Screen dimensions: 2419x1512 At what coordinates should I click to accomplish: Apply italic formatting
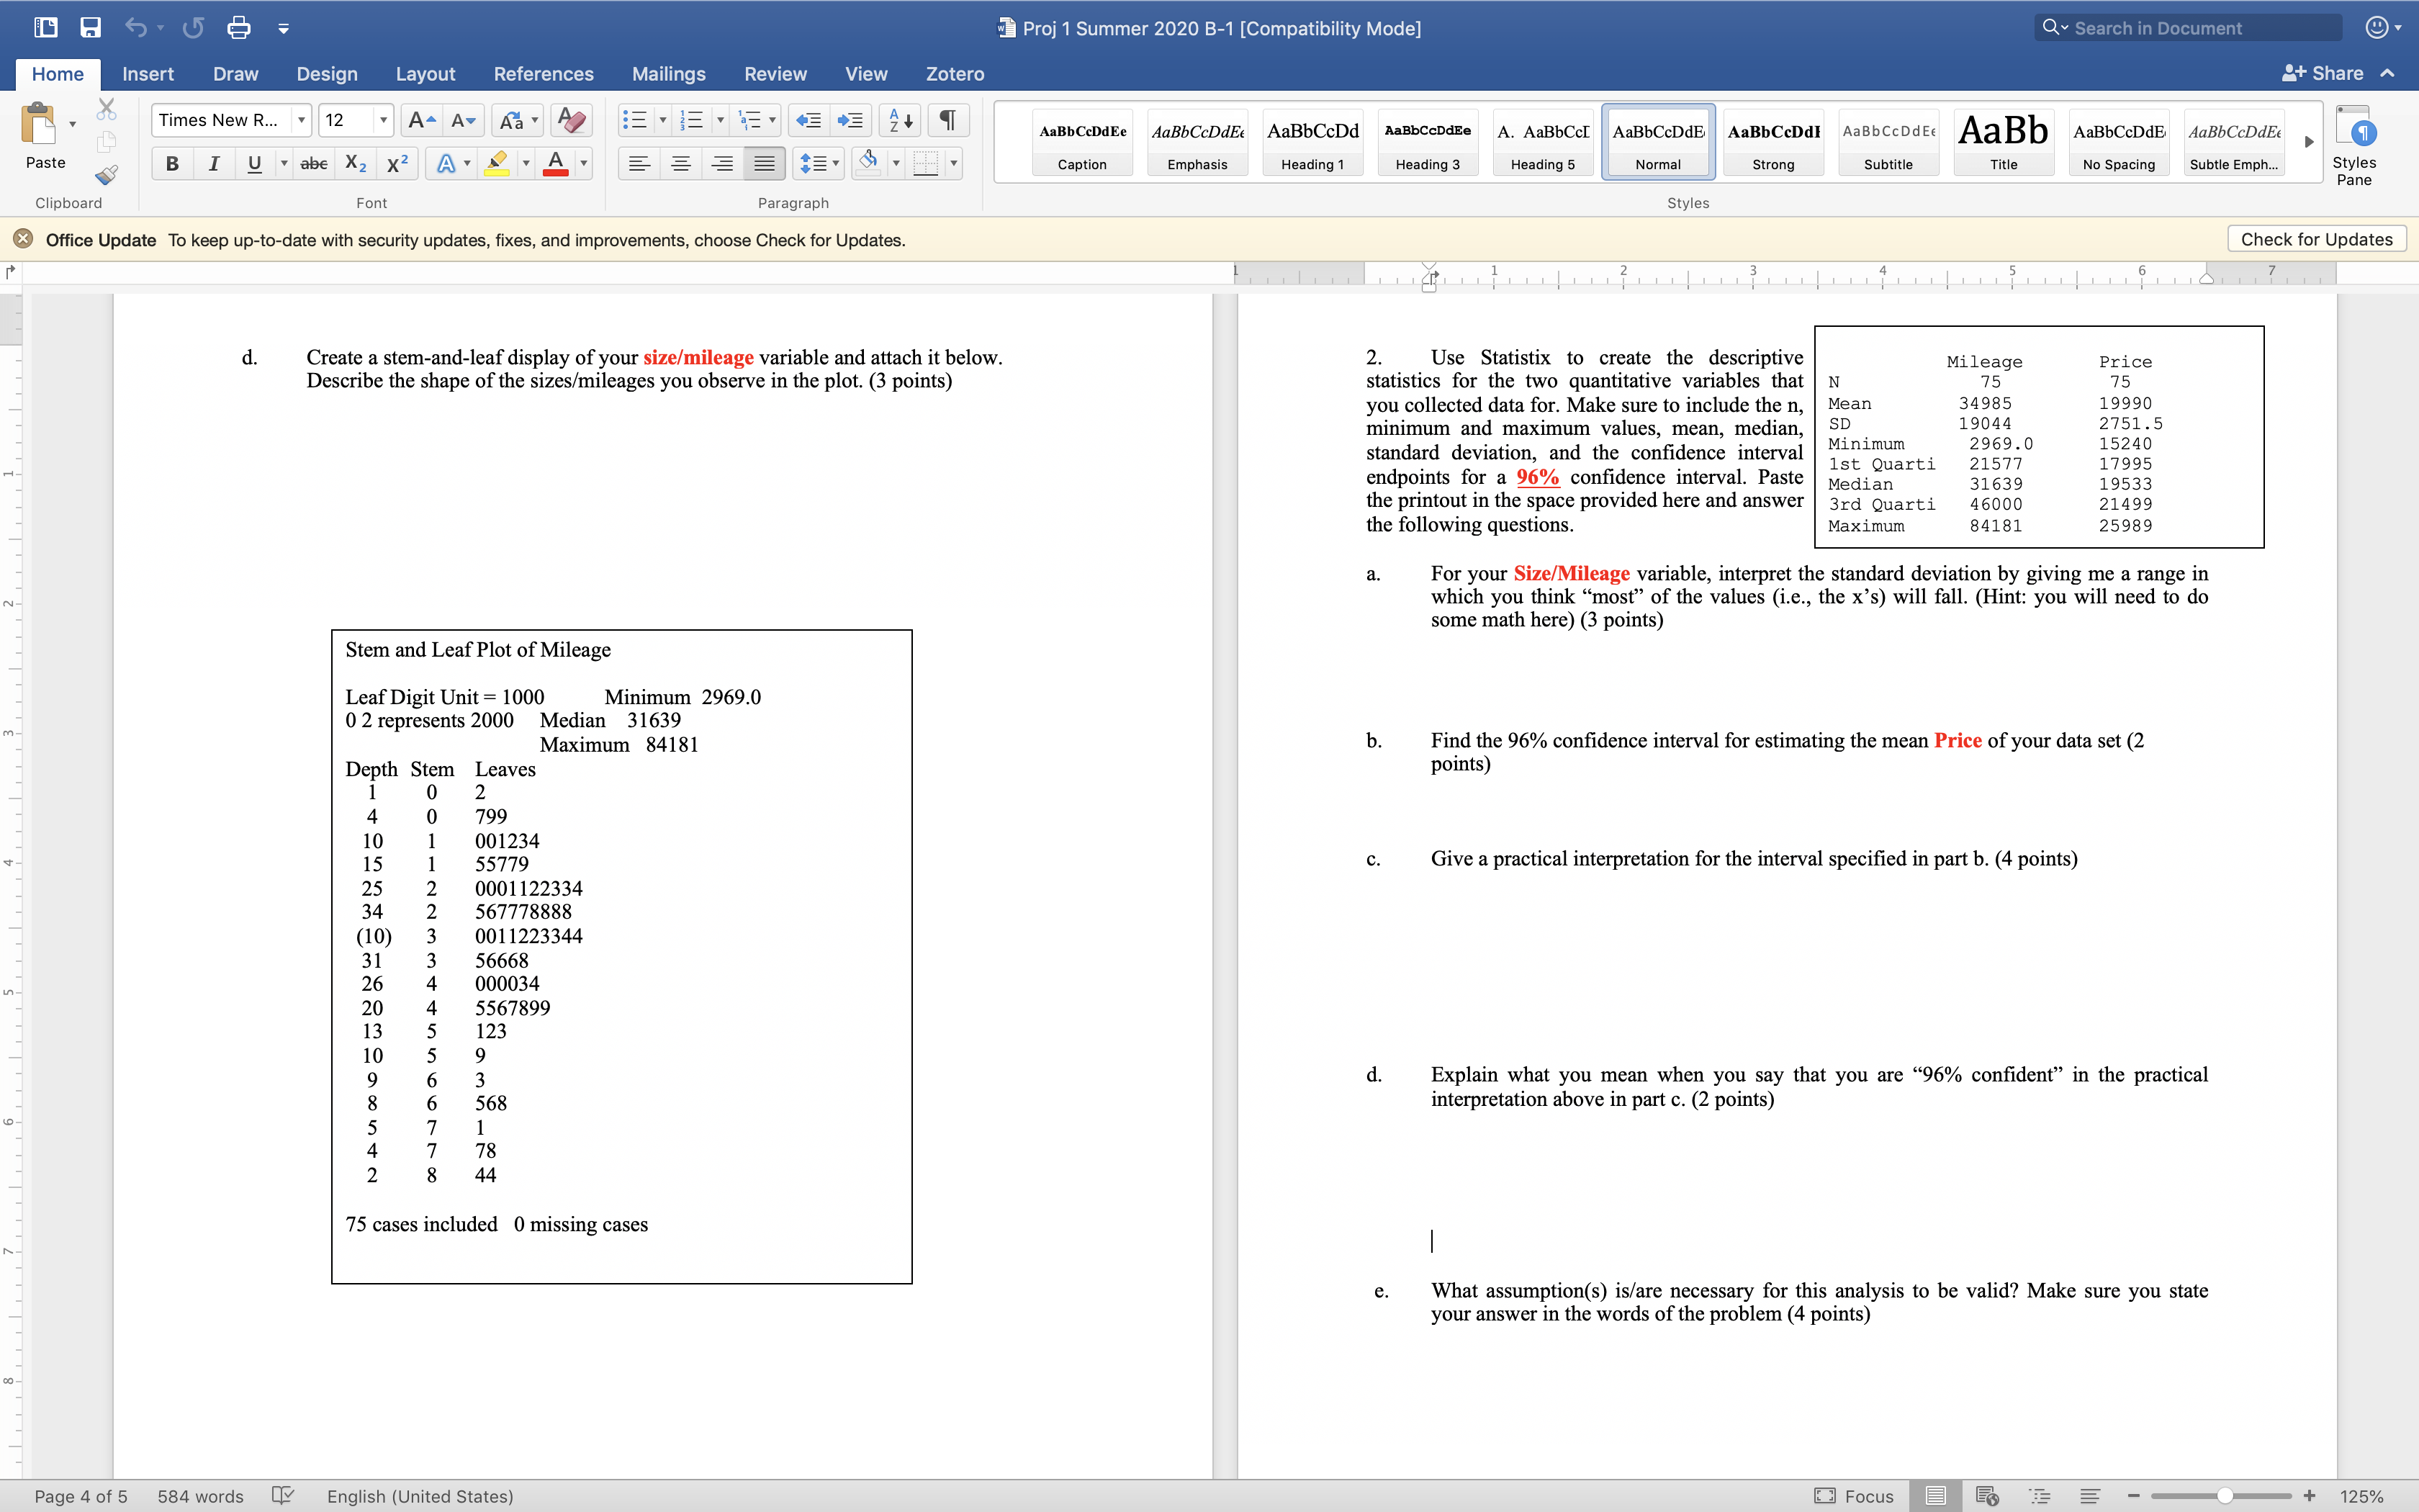(213, 163)
